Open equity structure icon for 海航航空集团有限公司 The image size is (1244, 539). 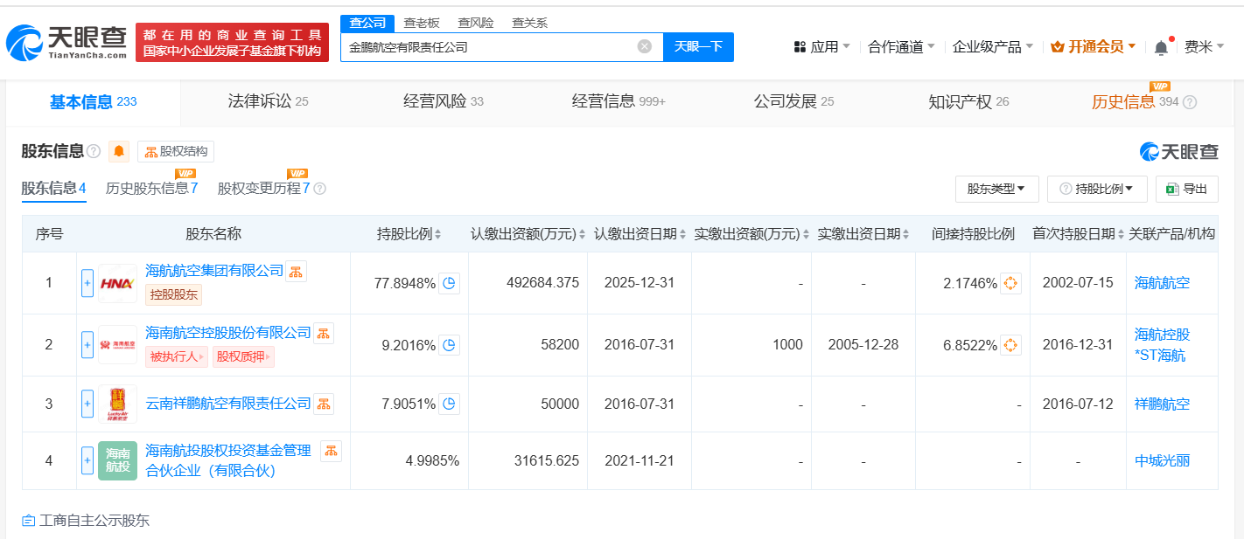(297, 271)
